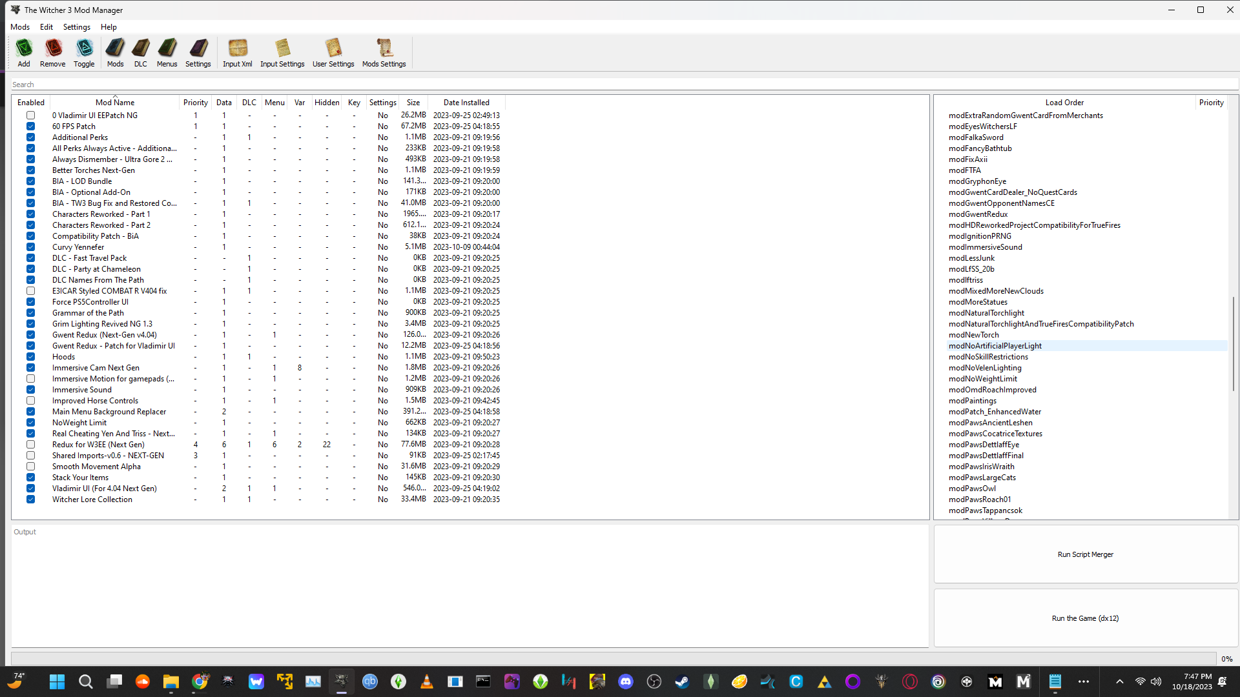Enable Smooth Movement Alpha checkbox
Viewport: 1240px width, 697px height.
pos(30,467)
